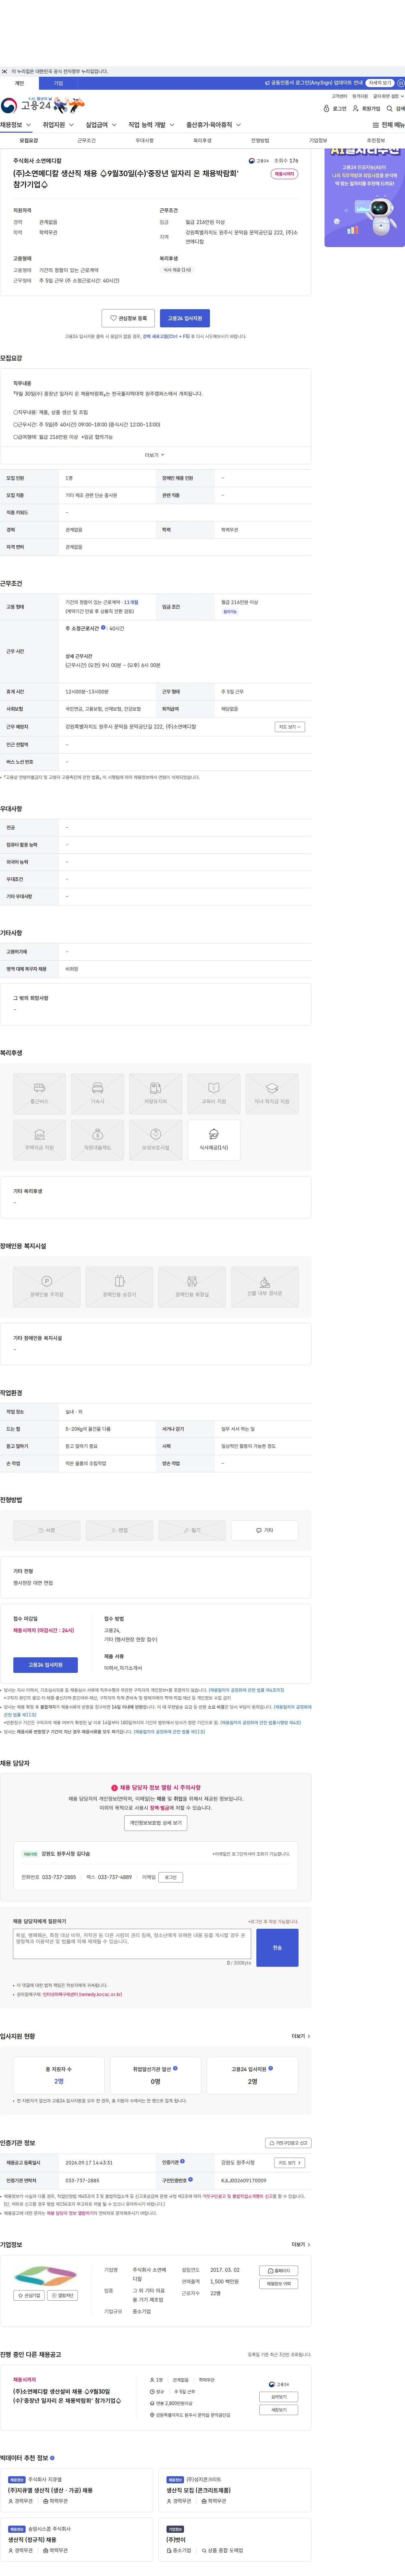This screenshot has width=405, height=2576.
Task: Open the 로그인 user icon
Action: pos(326,108)
